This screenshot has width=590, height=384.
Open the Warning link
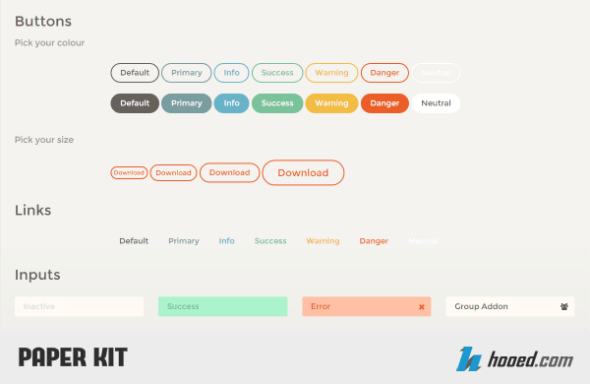323,241
